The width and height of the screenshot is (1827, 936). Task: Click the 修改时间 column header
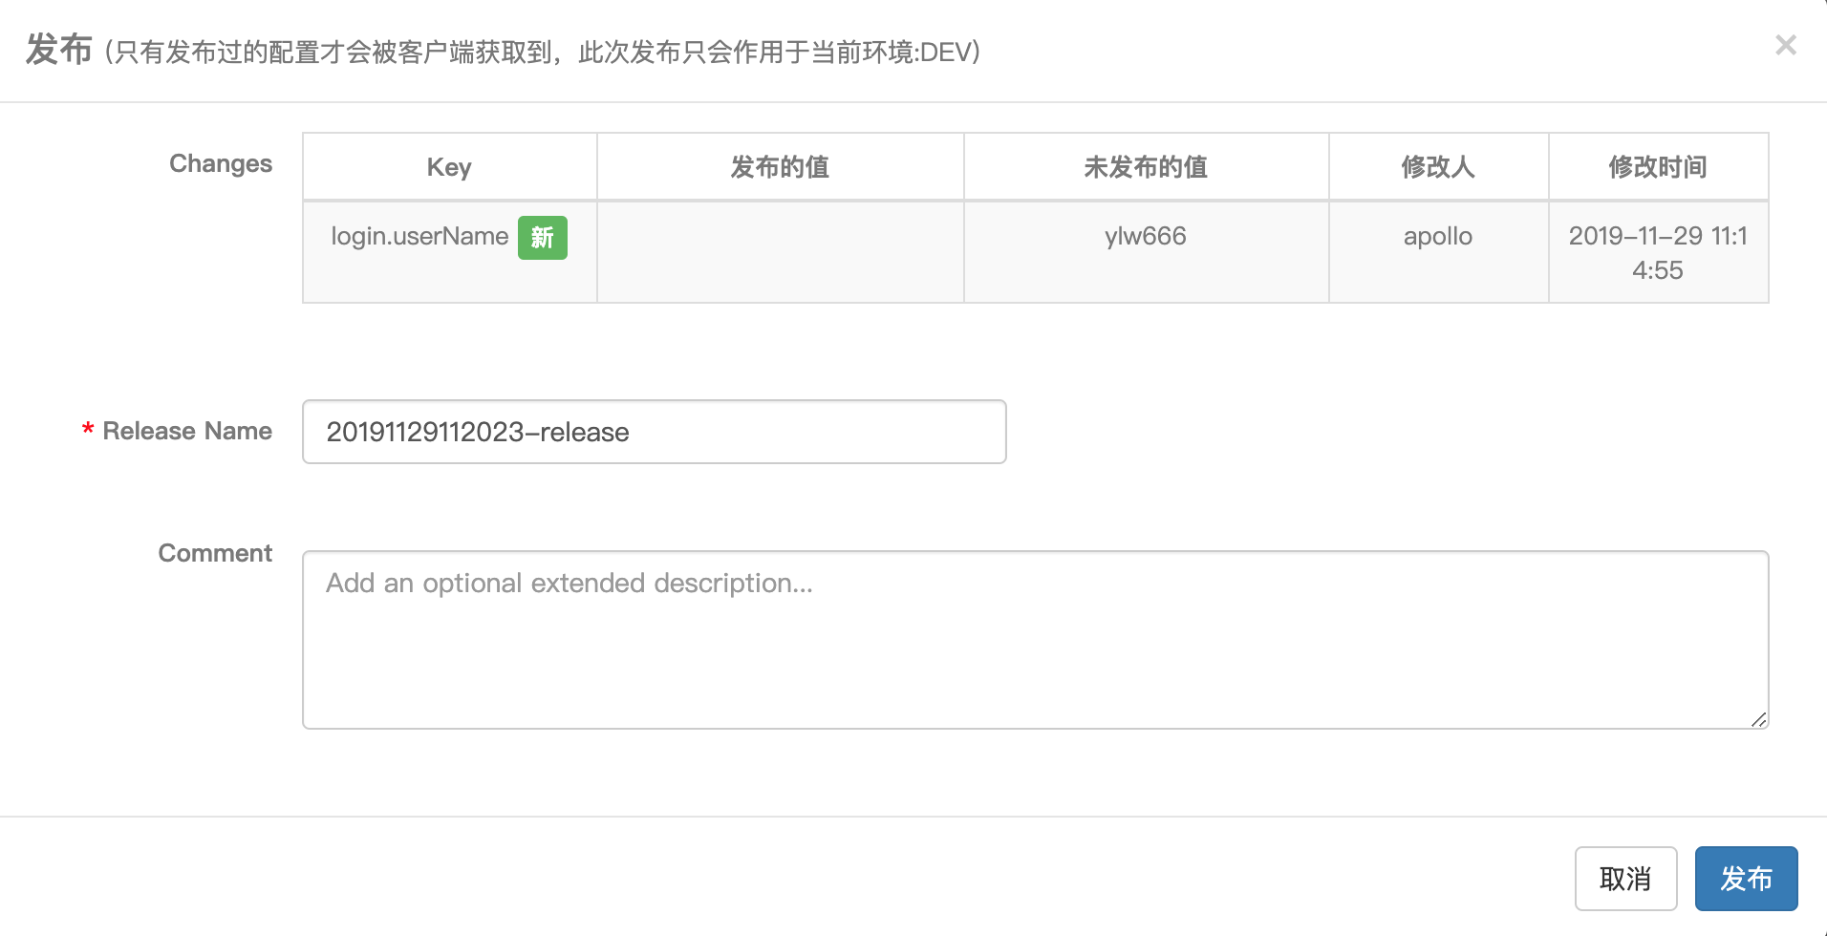(1658, 167)
